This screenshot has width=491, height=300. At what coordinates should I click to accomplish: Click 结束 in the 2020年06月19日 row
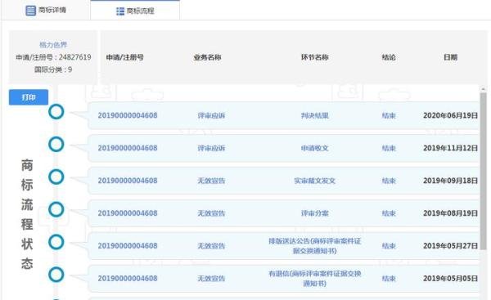[389, 116]
